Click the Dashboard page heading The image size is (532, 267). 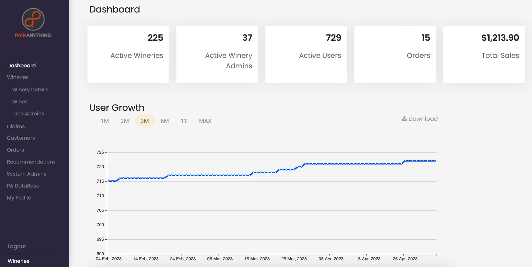pyautogui.click(x=115, y=9)
